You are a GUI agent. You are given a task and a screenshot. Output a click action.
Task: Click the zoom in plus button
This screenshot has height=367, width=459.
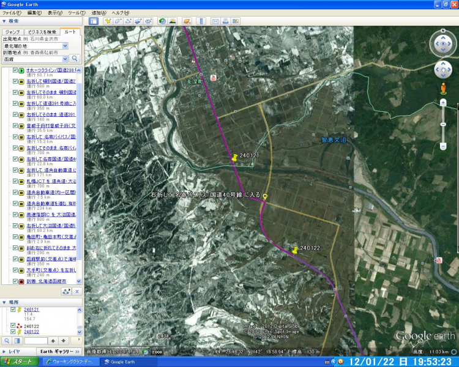click(443, 102)
